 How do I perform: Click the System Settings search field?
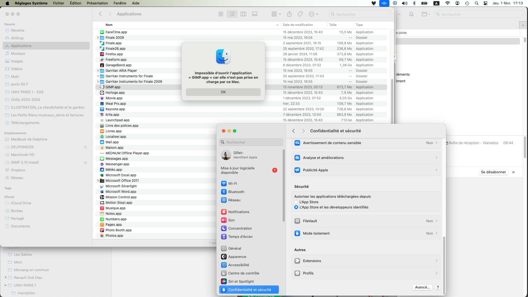251,142
